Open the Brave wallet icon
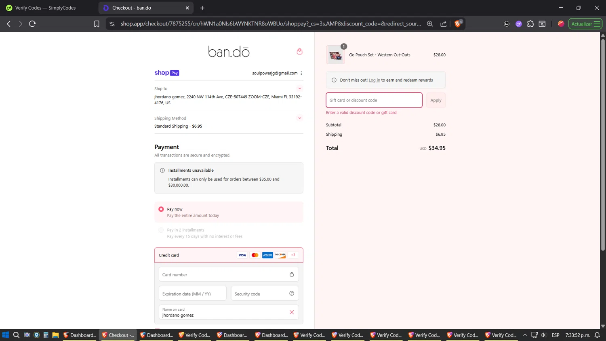Viewport: 606px width, 341px height. (542, 24)
